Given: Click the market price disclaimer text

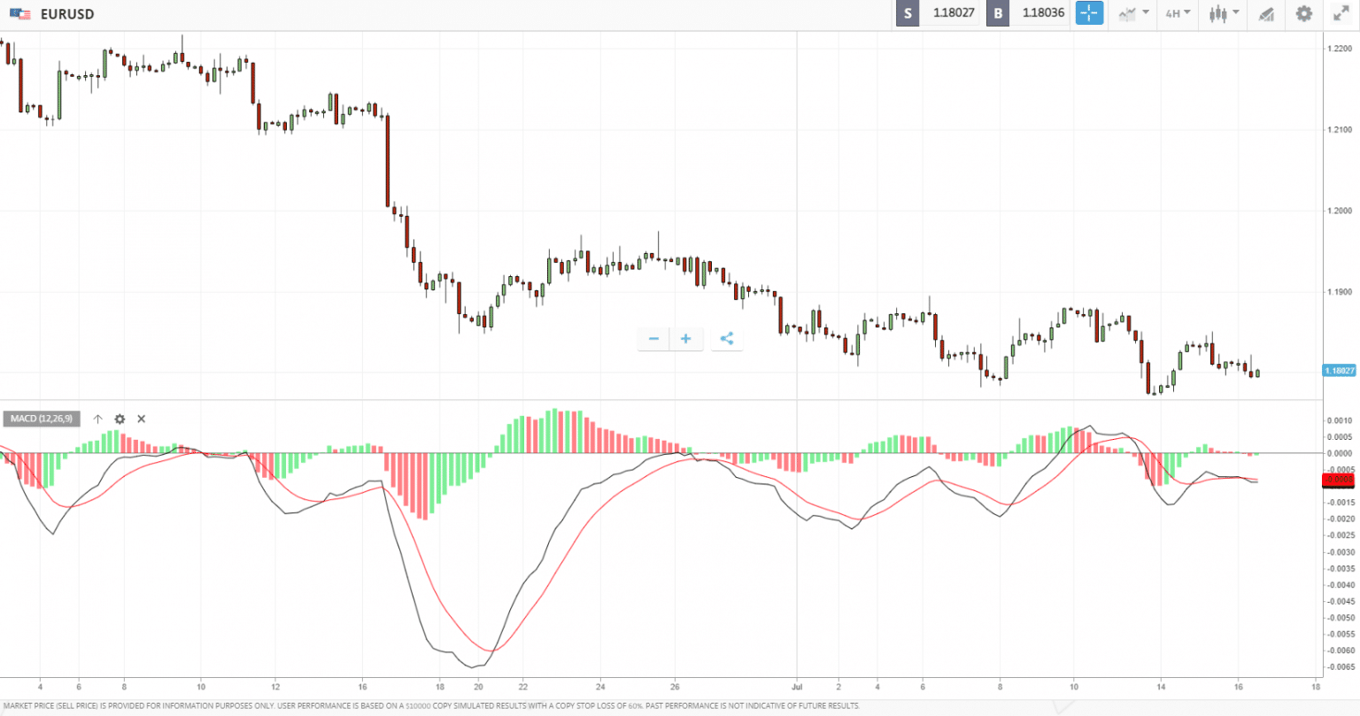Looking at the screenshot, I should coord(431,705).
